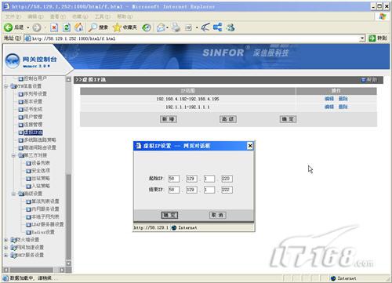Collapse the VPN信息设置 tree node
The image size is (392, 283).
pyautogui.click(x=5, y=86)
